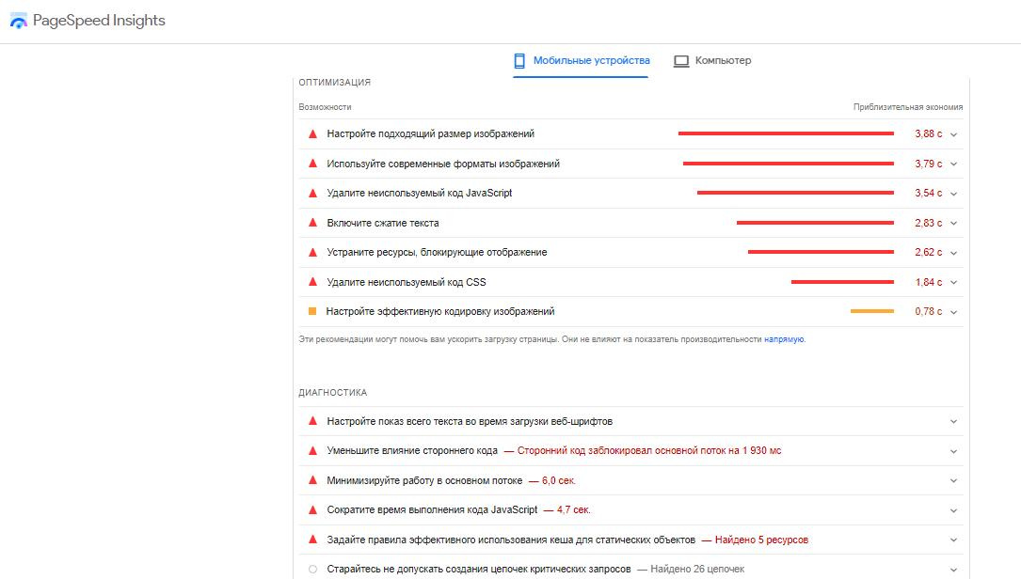
Task: Click savings value '2,83 с'
Action: (929, 223)
